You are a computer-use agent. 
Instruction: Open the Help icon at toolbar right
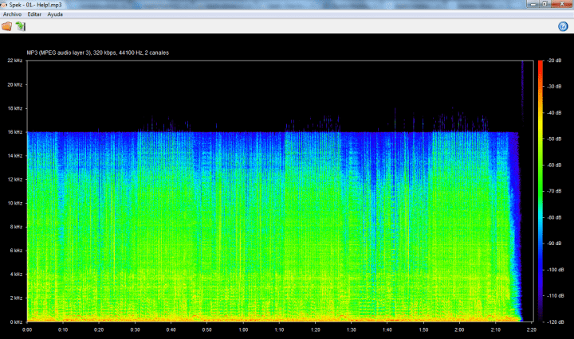(x=562, y=26)
